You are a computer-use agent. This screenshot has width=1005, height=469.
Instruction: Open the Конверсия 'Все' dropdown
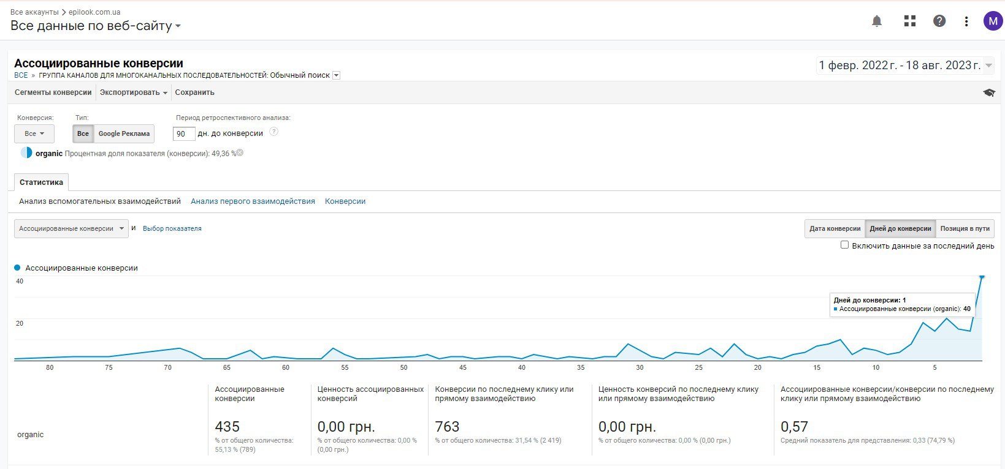click(34, 133)
